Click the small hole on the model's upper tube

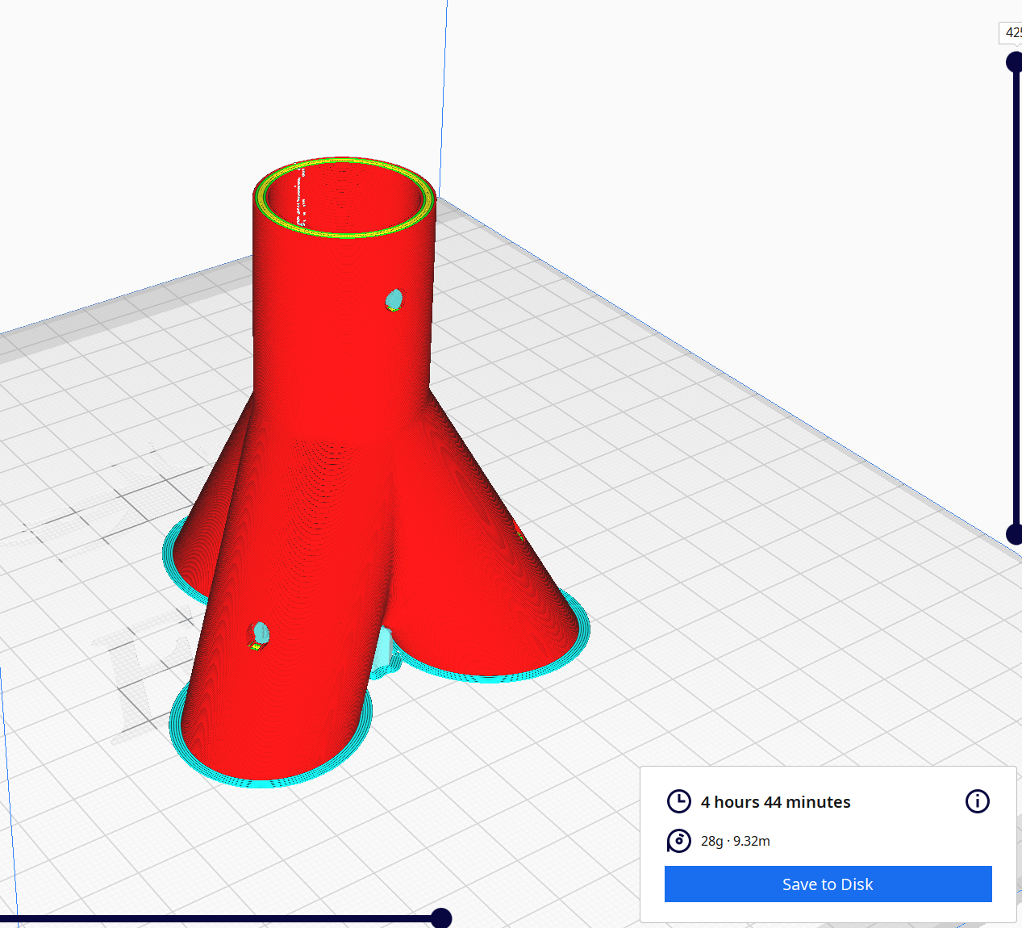[x=392, y=299]
